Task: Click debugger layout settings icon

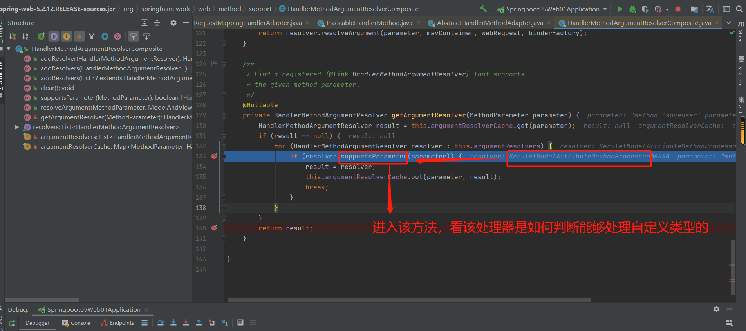Action: (x=729, y=323)
